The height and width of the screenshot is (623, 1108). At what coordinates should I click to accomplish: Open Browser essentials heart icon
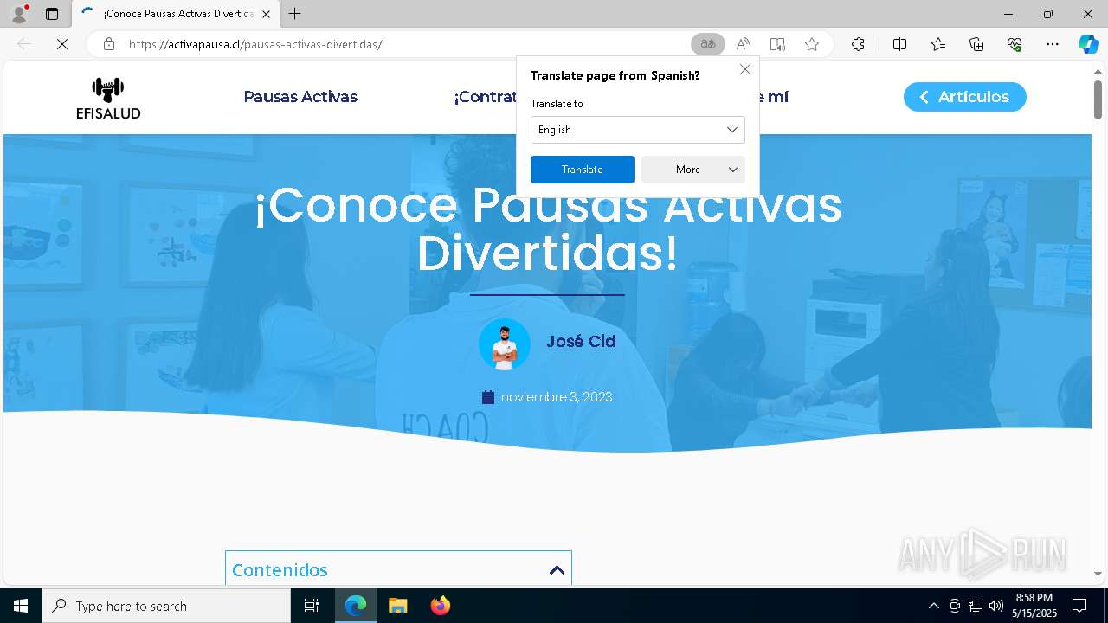[1015, 44]
